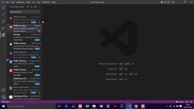Click the extensions search box 'html preview'
Screen dimensions: 194x109
coord(25,12)
